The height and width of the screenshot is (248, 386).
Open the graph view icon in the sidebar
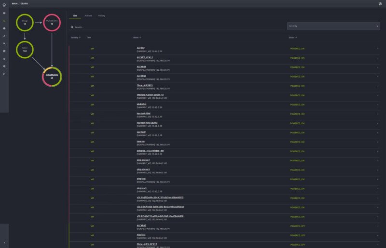coord(4,21)
